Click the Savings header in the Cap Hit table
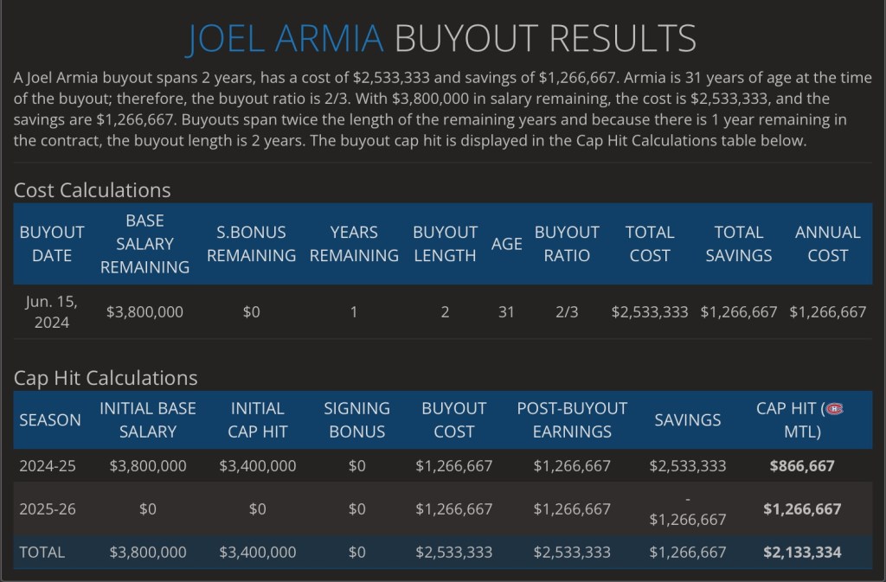 pos(688,419)
